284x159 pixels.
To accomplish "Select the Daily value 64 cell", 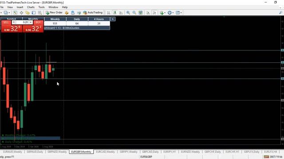I will click(x=77, y=23).
